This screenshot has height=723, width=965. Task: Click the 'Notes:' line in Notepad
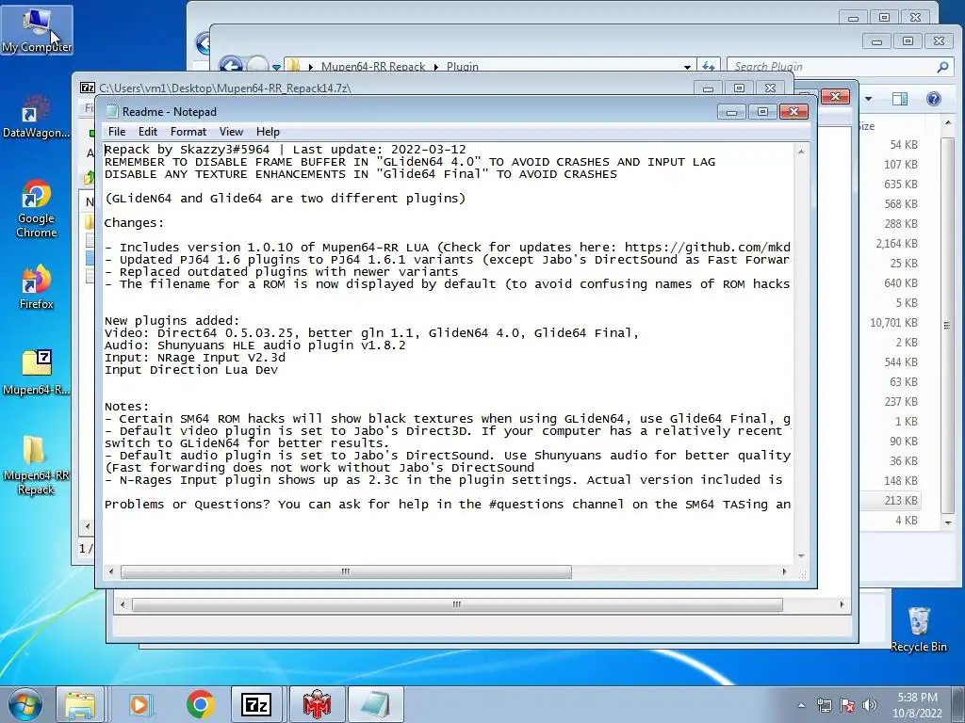[x=127, y=407]
